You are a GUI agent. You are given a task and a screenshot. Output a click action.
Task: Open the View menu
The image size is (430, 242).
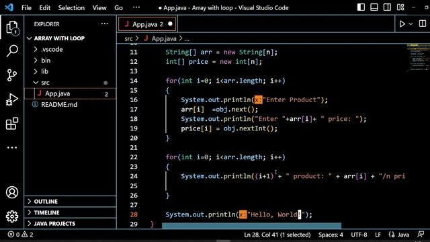coord(99,7)
